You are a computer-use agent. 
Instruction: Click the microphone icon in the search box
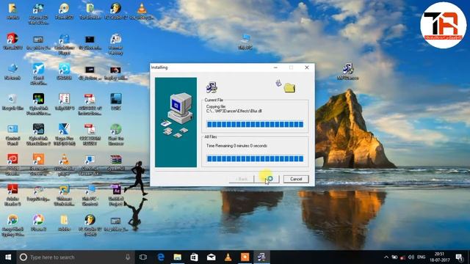pyautogui.click(x=128, y=257)
